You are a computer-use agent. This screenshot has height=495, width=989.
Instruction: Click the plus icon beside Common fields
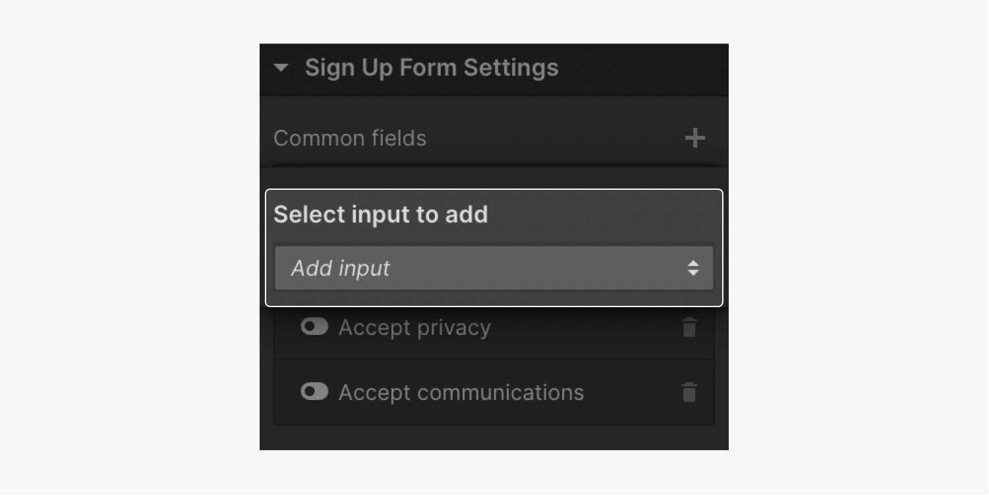(x=694, y=138)
